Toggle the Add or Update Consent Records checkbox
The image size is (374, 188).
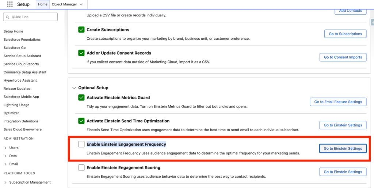[81, 53]
